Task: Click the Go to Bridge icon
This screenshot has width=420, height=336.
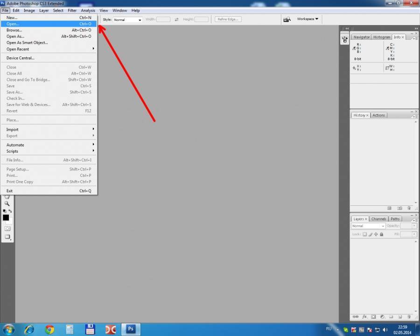Action: (x=287, y=19)
